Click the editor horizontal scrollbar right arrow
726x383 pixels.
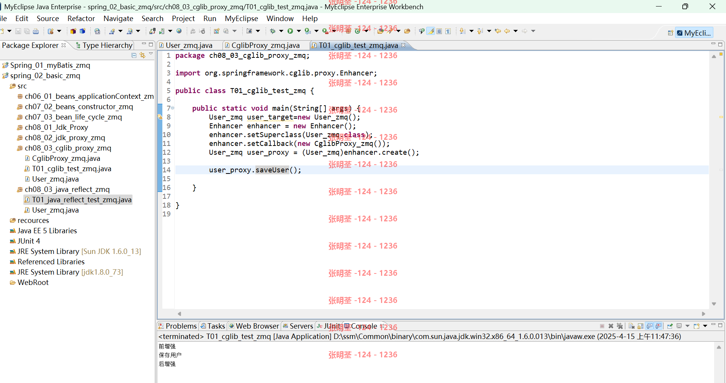pyautogui.click(x=703, y=314)
